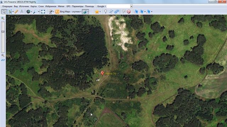Open the Операции menu
This screenshot has height=127, width=227.
tap(7, 6)
